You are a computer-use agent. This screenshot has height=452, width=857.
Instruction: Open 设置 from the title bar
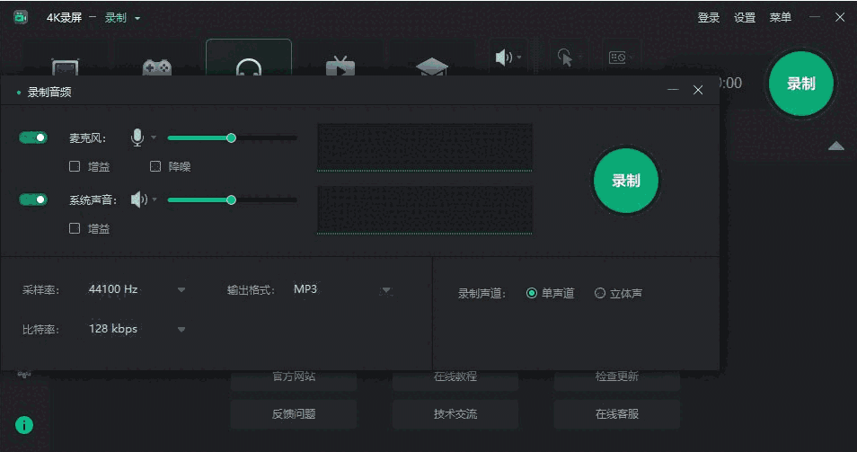pos(745,17)
